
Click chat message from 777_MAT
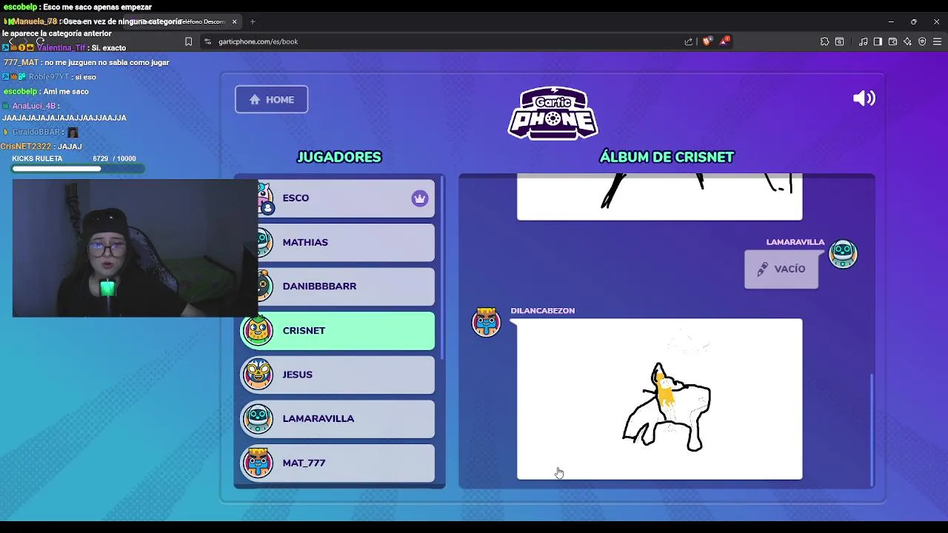(x=87, y=63)
